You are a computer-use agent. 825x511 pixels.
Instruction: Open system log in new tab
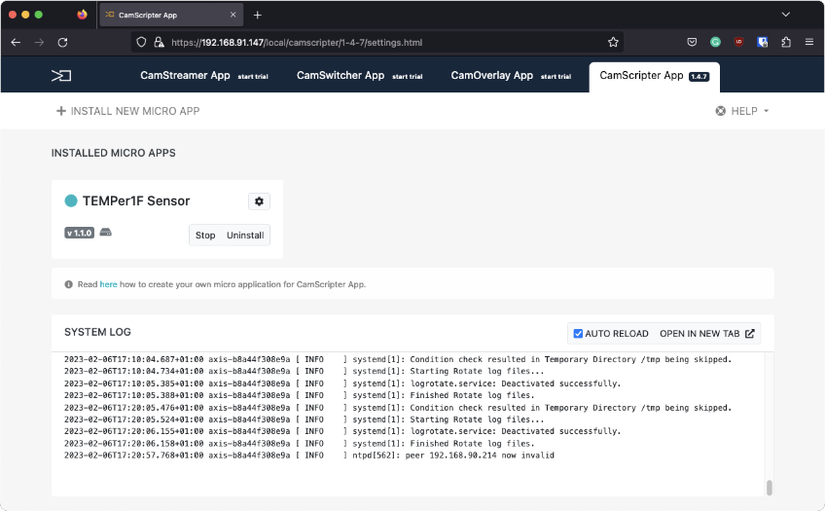[x=707, y=334]
